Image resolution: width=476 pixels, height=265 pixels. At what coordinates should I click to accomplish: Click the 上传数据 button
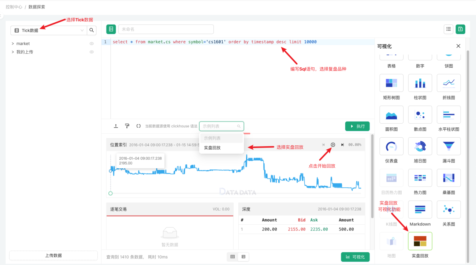click(53, 255)
